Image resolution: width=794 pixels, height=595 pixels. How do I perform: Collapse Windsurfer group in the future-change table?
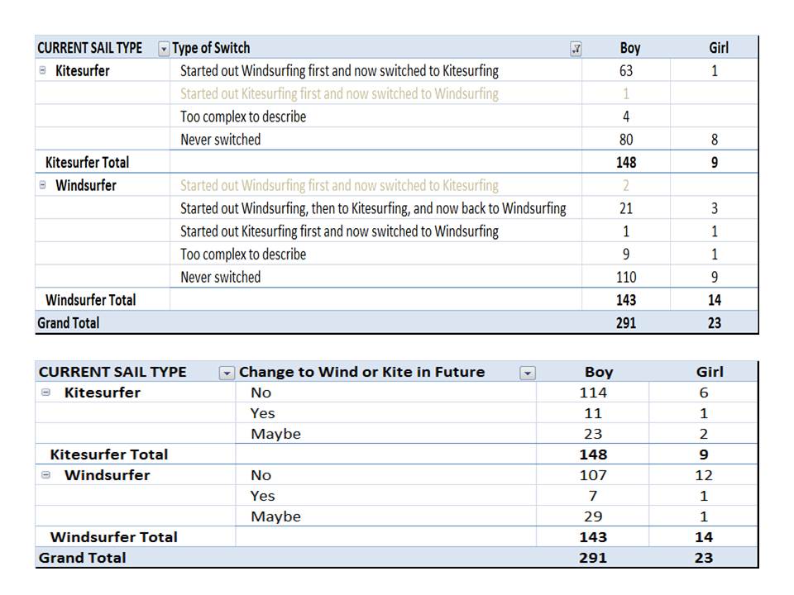48,475
